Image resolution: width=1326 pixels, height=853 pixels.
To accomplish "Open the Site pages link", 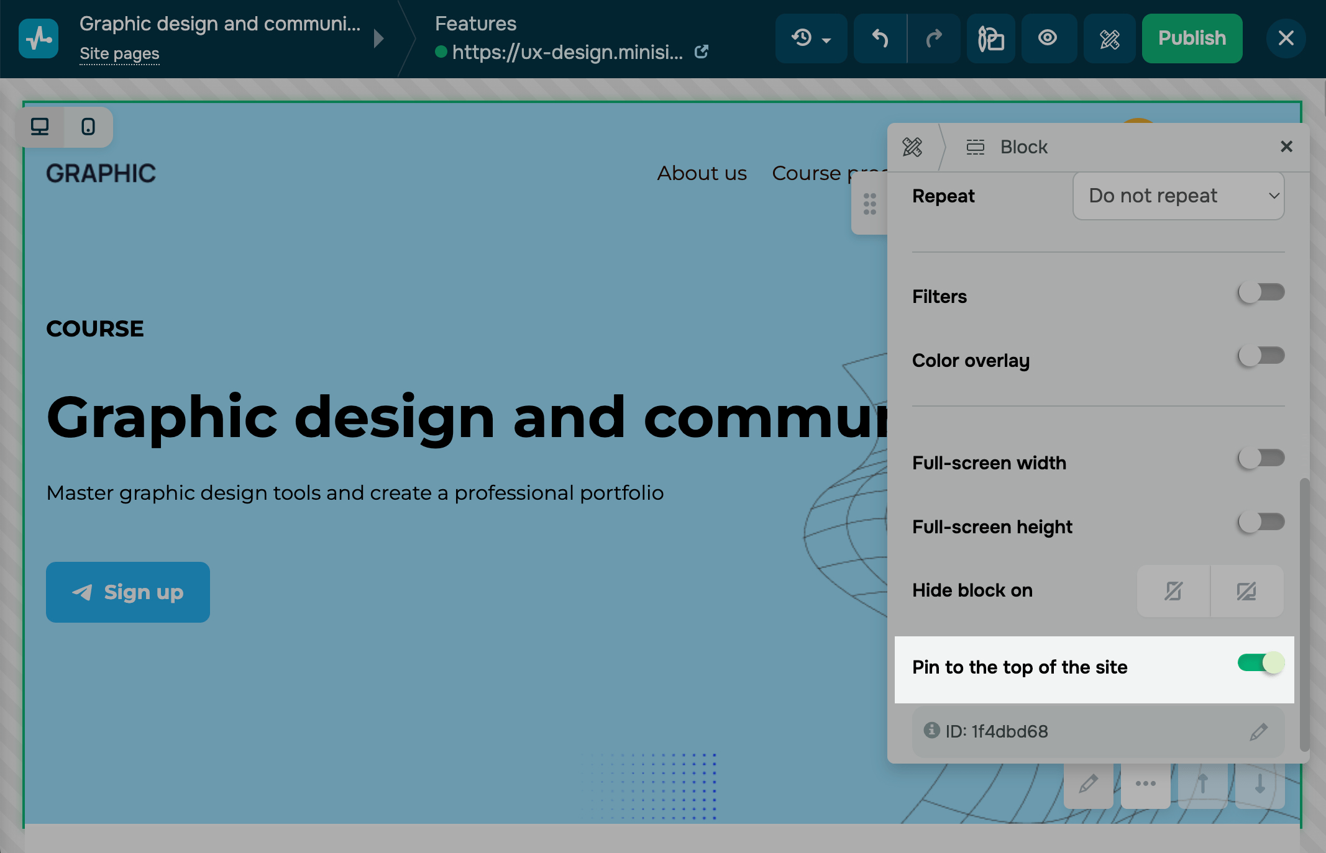I will (119, 54).
